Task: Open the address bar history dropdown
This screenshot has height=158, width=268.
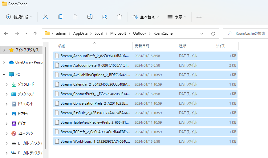Action: coord(202,33)
